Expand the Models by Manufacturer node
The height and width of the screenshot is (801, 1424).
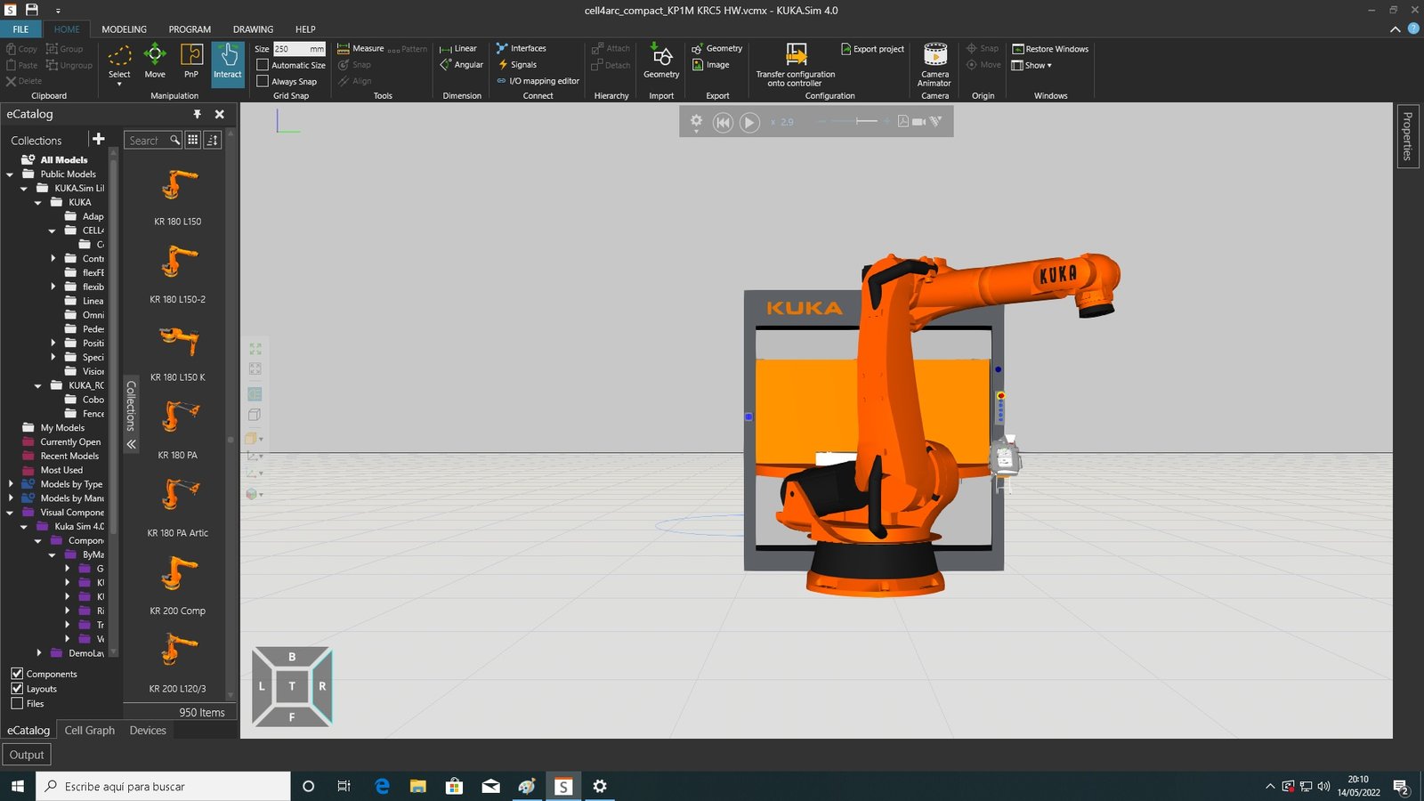tap(11, 498)
